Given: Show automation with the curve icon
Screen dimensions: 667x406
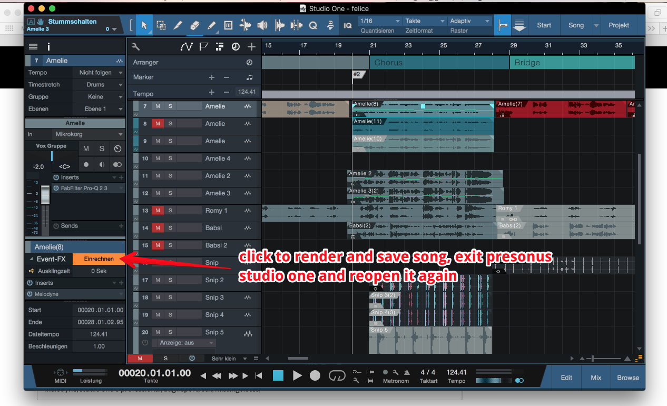Looking at the screenshot, I should click(187, 46).
